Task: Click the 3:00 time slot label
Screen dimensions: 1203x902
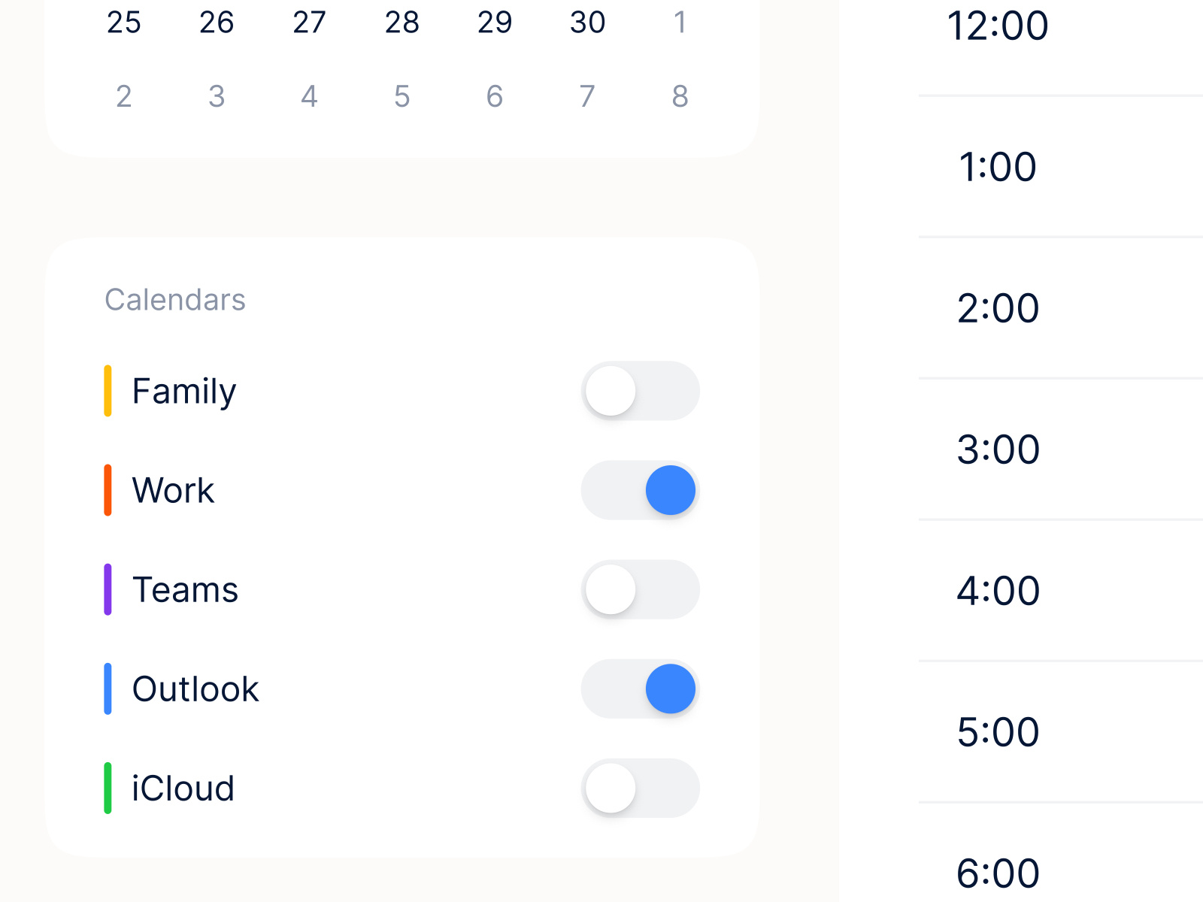Action: 998,449
